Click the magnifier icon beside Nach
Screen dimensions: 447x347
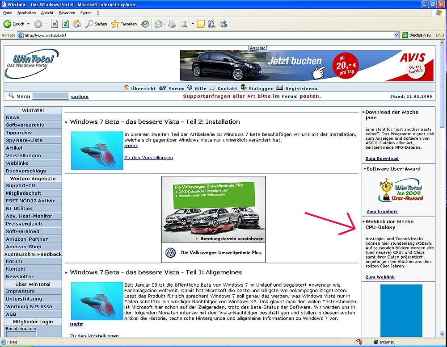tap(11, 95)
